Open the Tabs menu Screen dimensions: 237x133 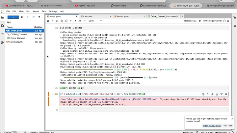(x=44, y=11)
